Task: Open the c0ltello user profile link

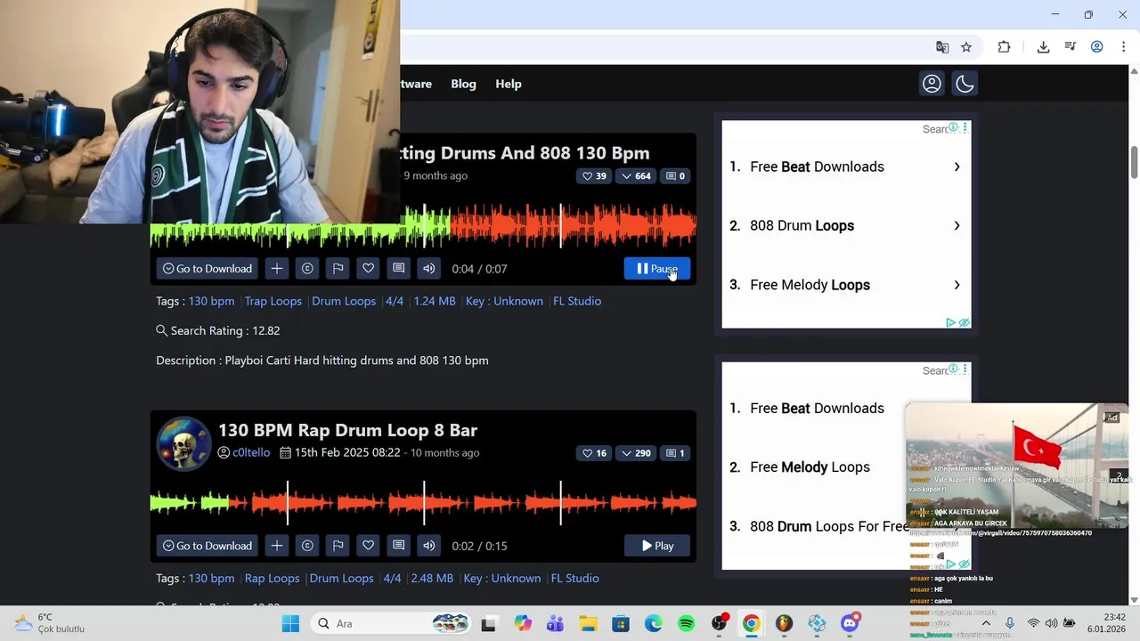Action: [251, 452]
